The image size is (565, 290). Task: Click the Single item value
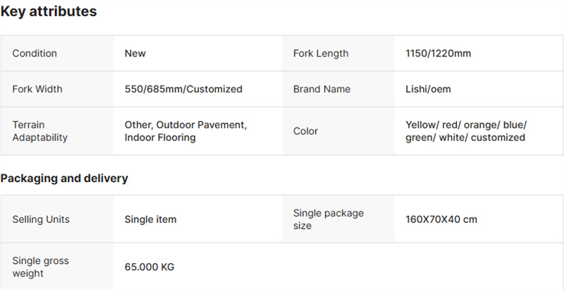tap(150, 219)
